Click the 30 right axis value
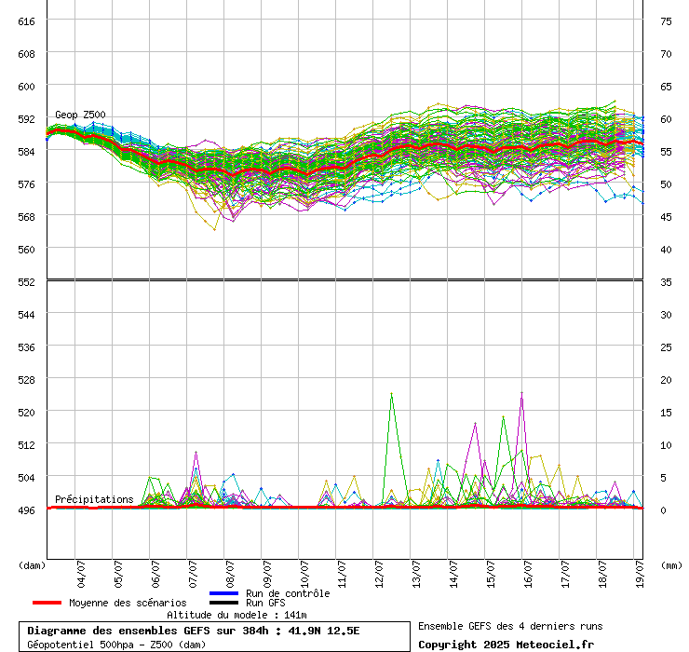This screenshot has height=652, width=689. pos(666,315)
